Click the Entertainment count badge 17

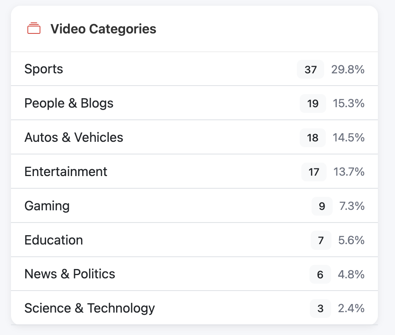(314, 172)
